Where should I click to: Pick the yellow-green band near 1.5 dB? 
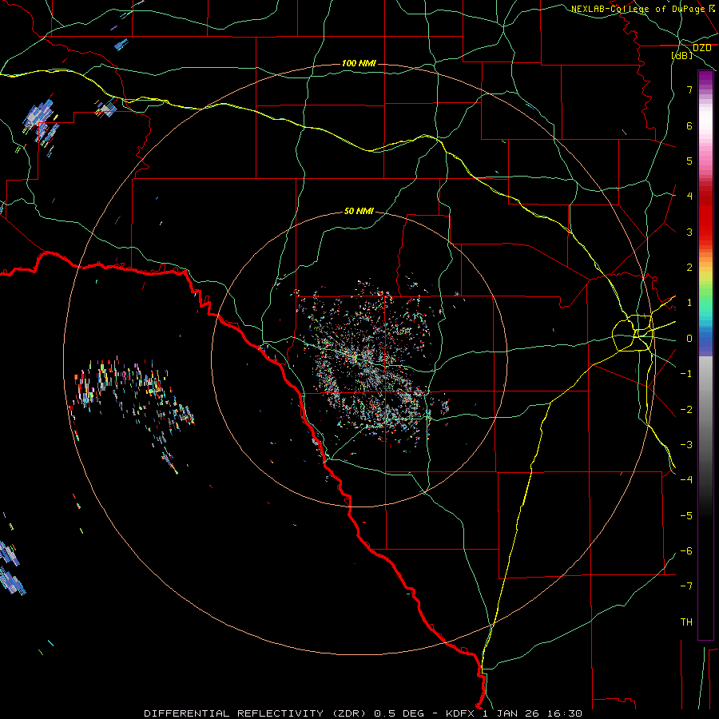[x=705, y=284]
